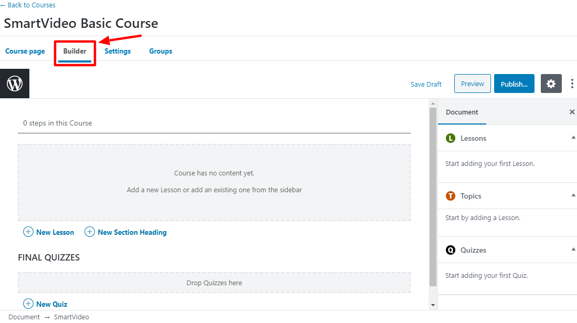Click the '0 steps in this Course' text
The image size is (577, 323).
pyautogui.click(x=57, y=123)
